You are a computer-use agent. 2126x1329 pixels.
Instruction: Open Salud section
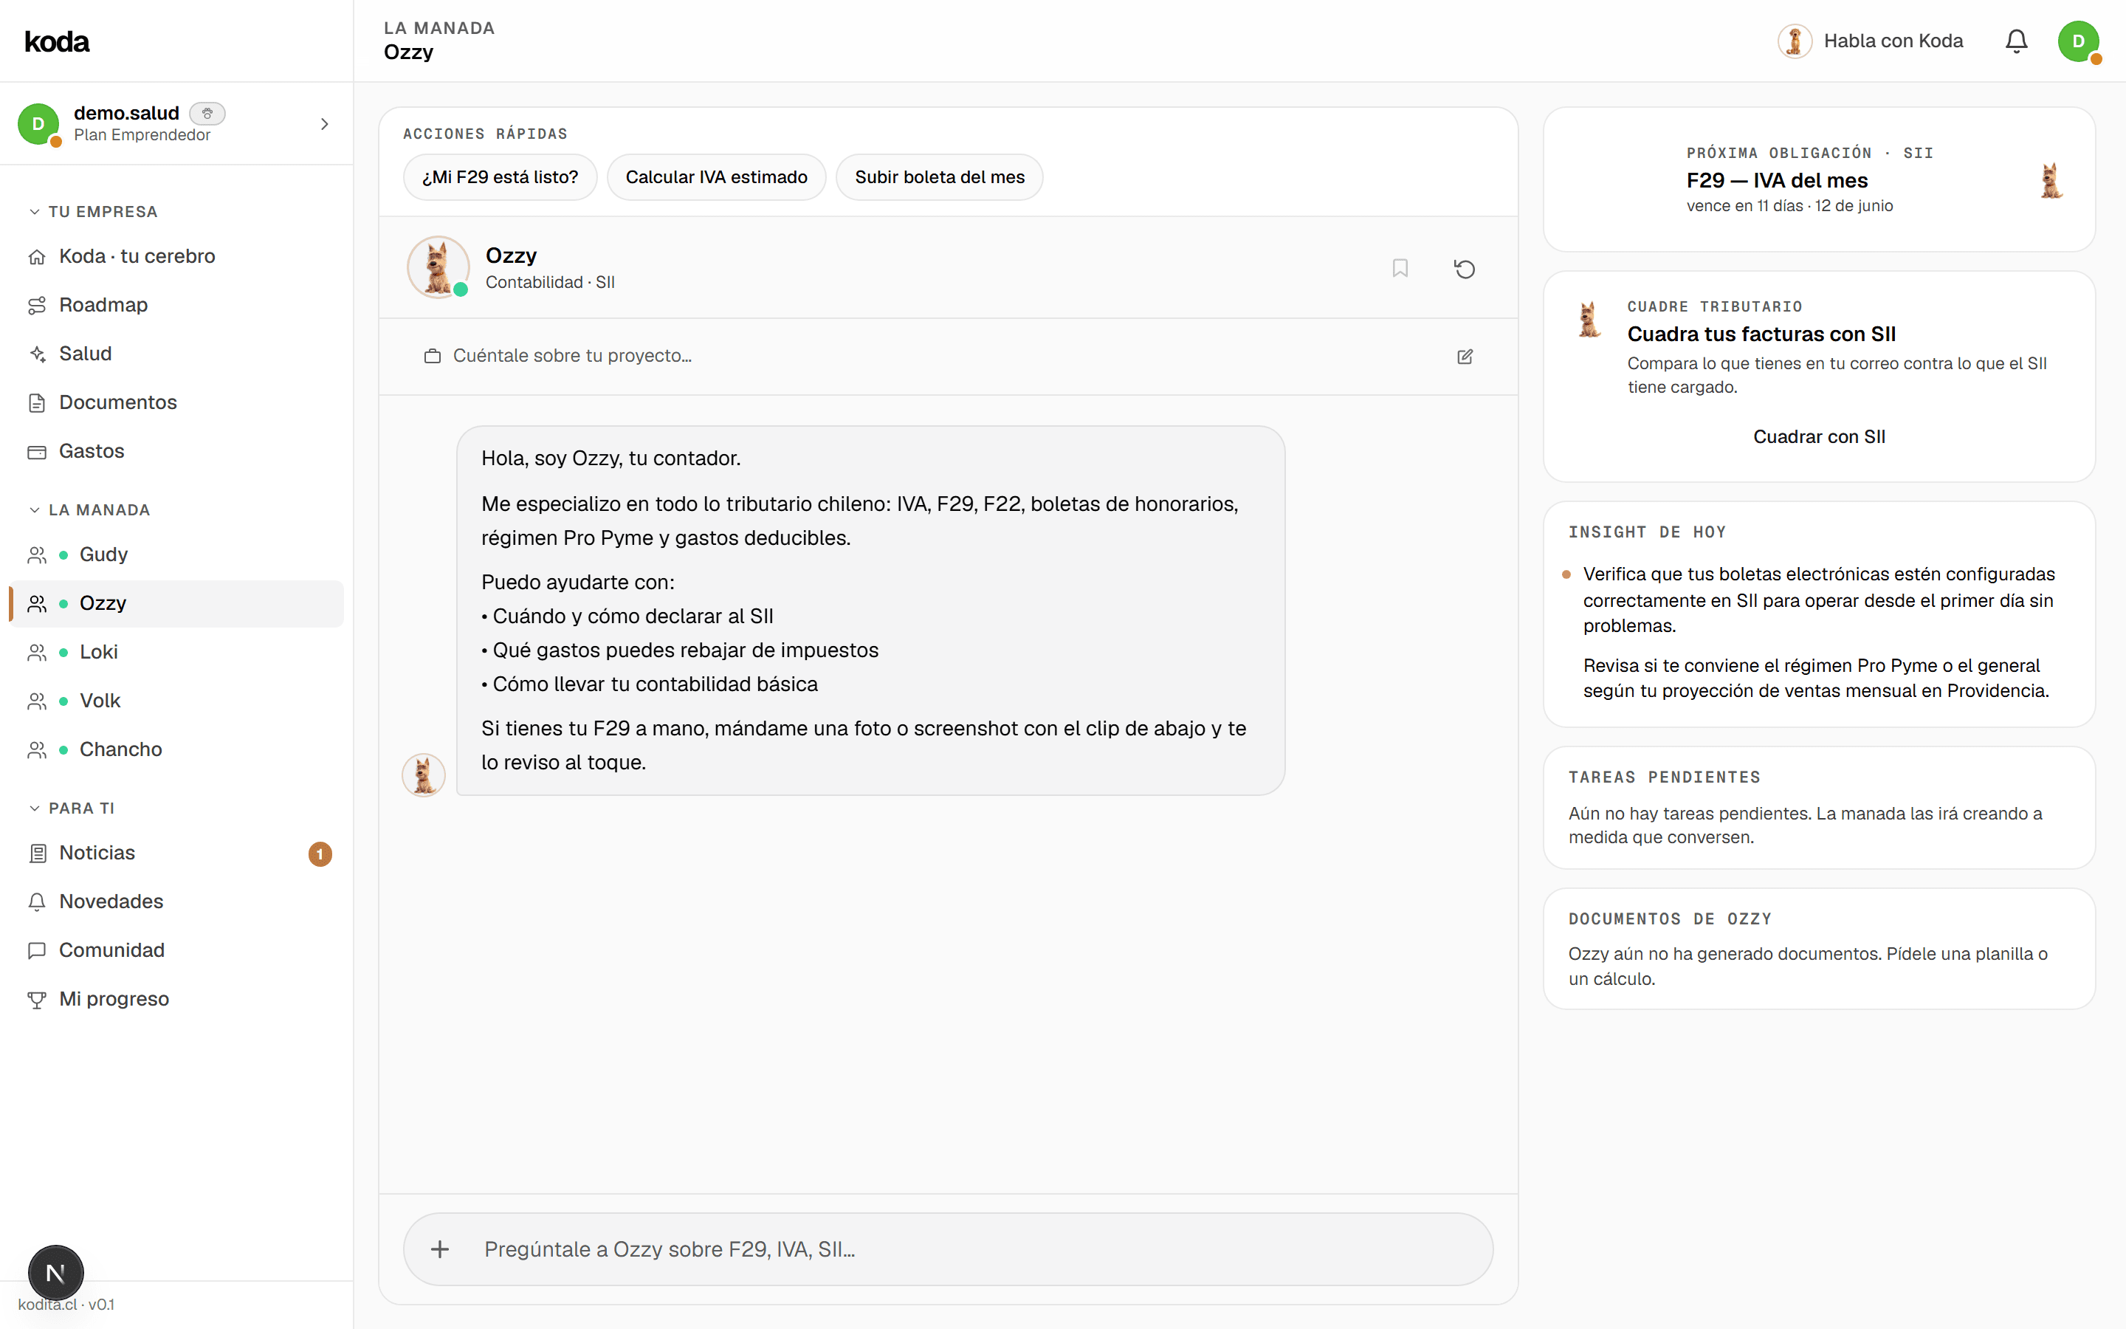[x=176, y=354]
